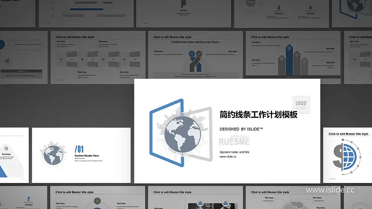Select the tallest blue arrow in chart
The width and height of the screenshot is (372, 209).
289,59
